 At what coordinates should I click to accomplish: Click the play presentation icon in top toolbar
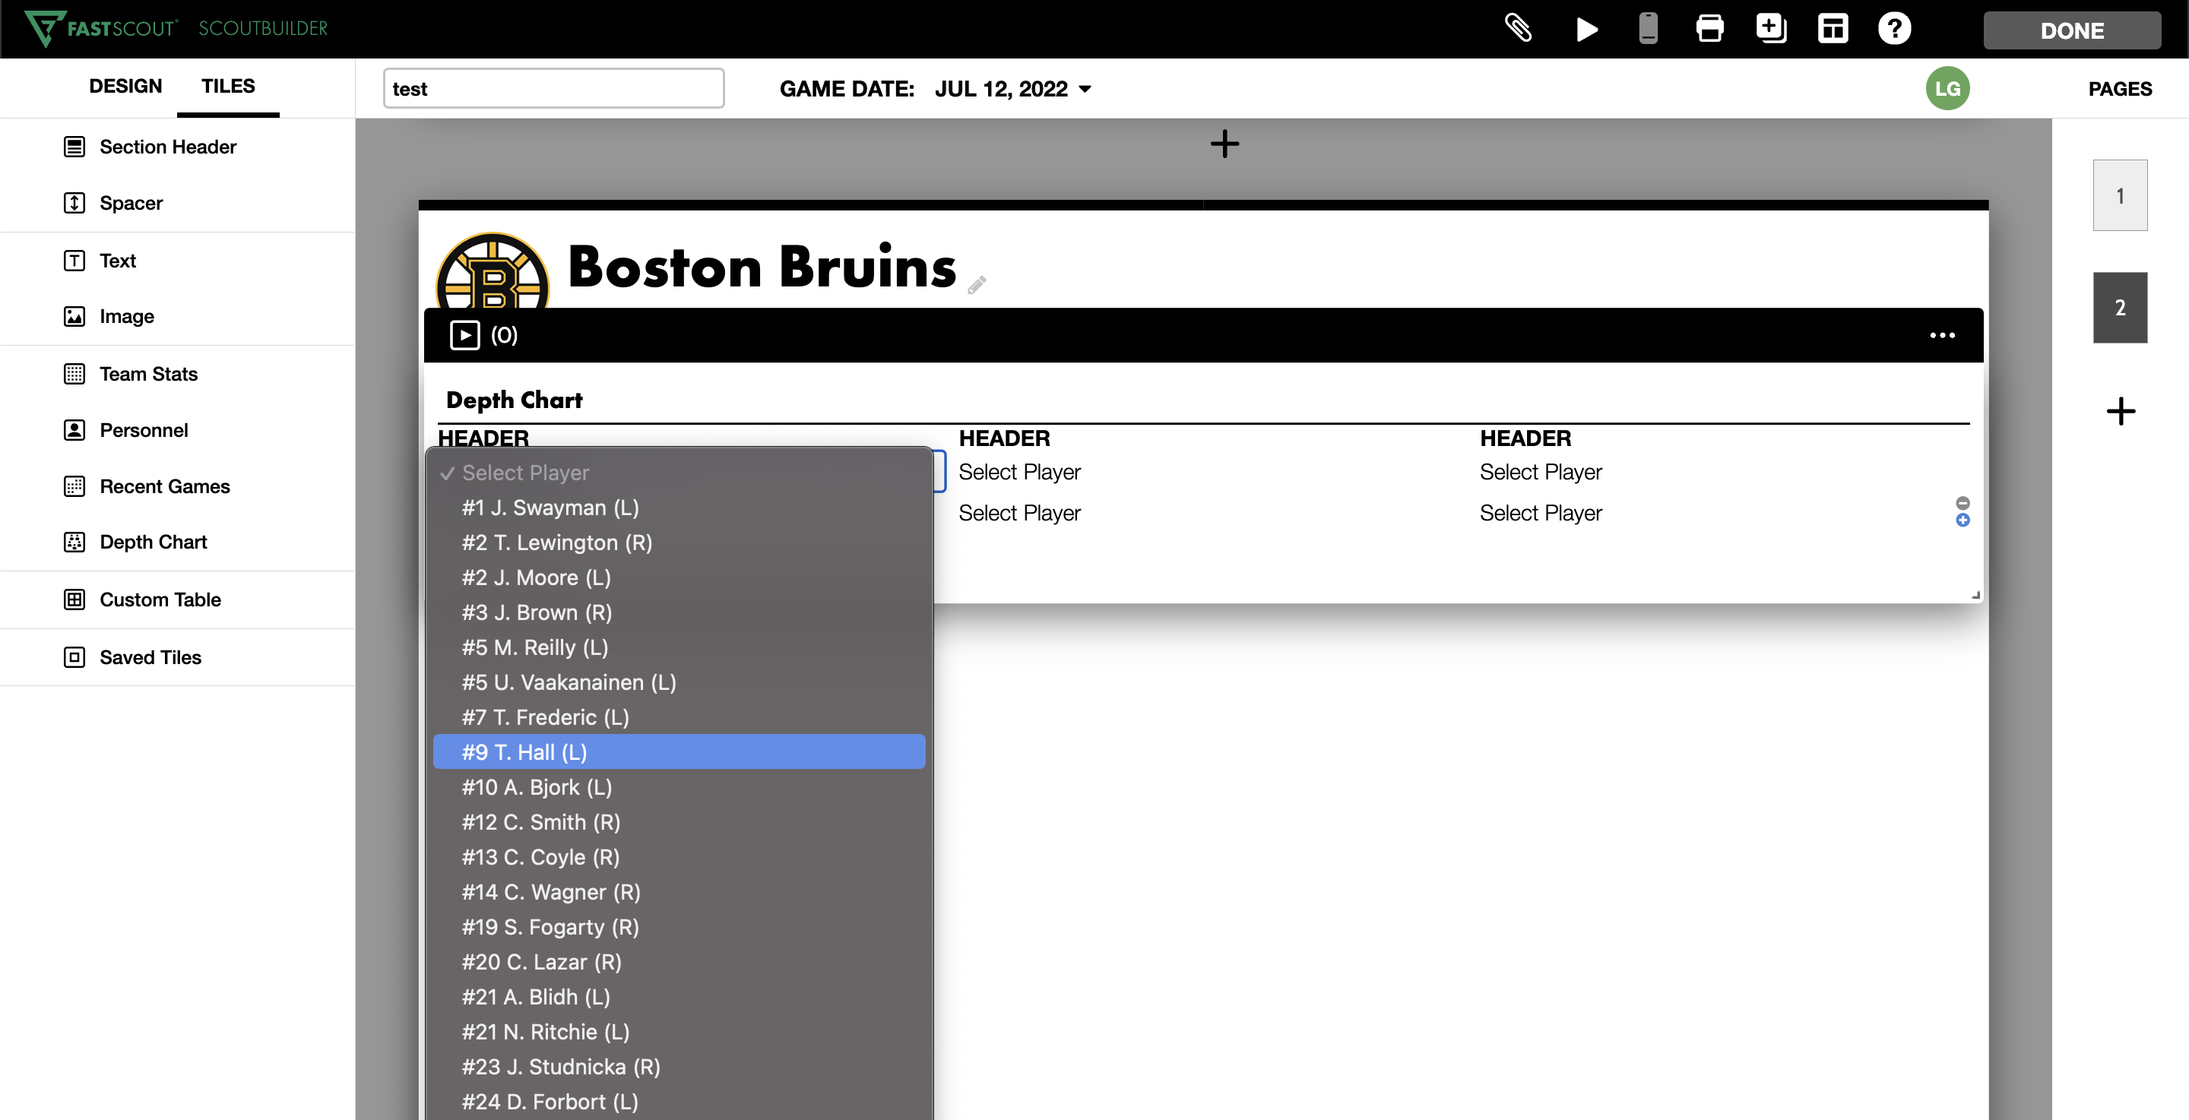pos(1586,29)
